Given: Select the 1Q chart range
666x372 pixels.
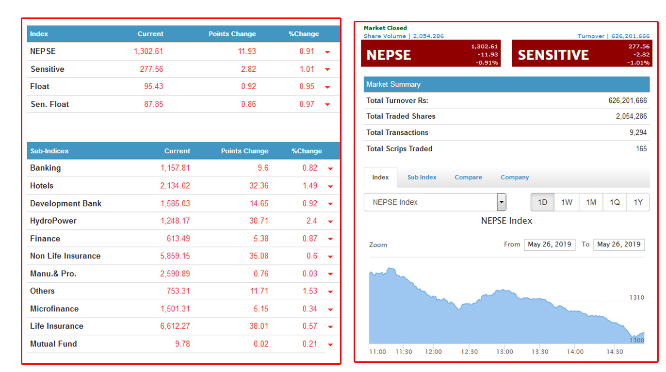Looking at the screenshot, I should 615,202.
